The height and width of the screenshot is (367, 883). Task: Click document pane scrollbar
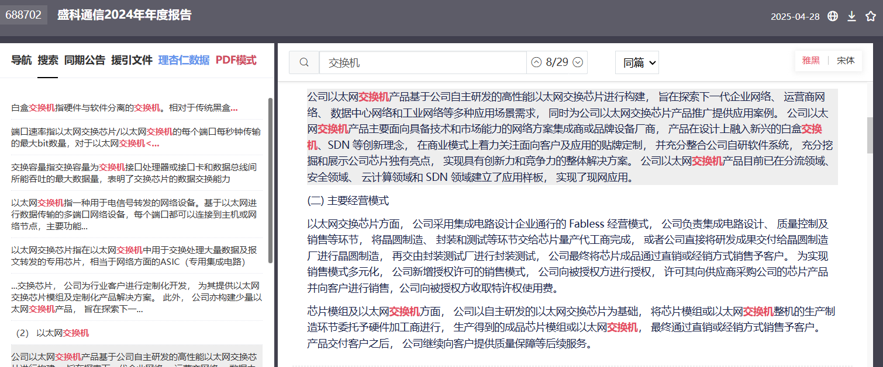pyautogui.click(x=870, y=135)
